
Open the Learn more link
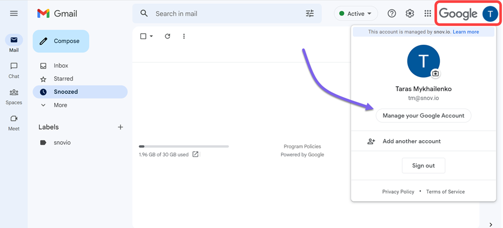pos(466,32)
